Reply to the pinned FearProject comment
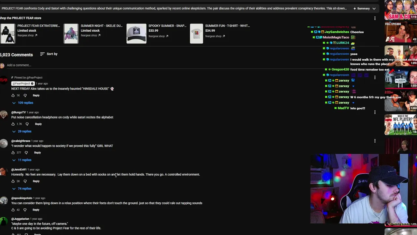The image size is (417, 235). coord(36,95)
